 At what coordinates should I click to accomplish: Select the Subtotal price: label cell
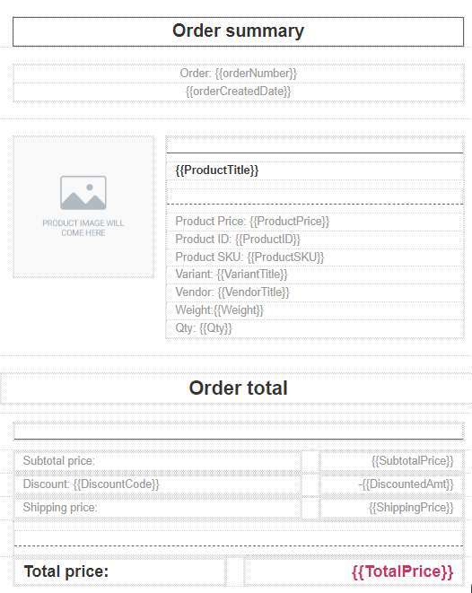pyautogui.click(x=157, y=461)
